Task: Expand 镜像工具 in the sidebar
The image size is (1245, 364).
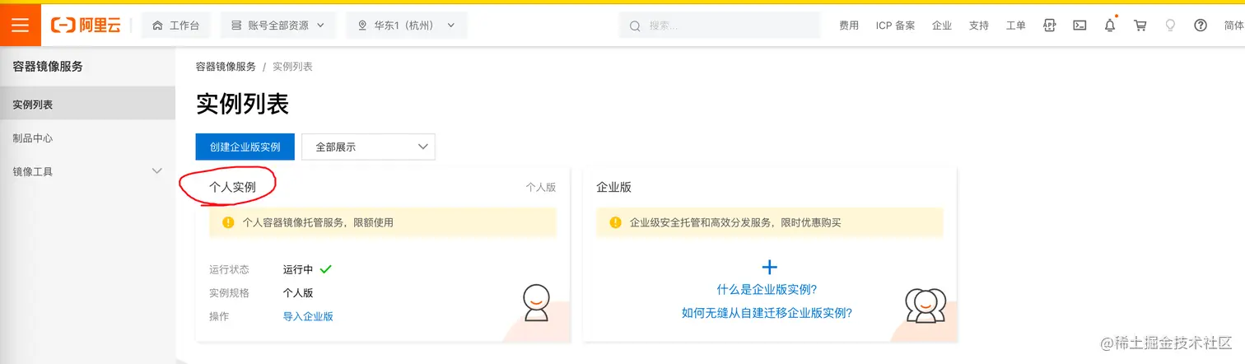Action: 87,171
